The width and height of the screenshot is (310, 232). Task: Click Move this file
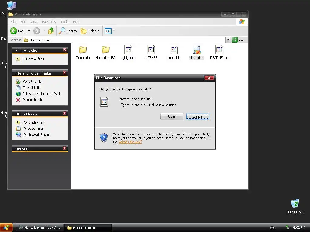29,82
